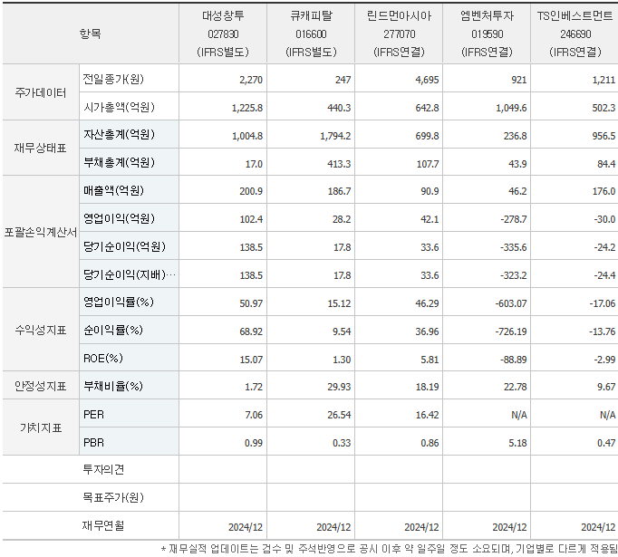Click PBR value 5.18

(x=518, y=443)
